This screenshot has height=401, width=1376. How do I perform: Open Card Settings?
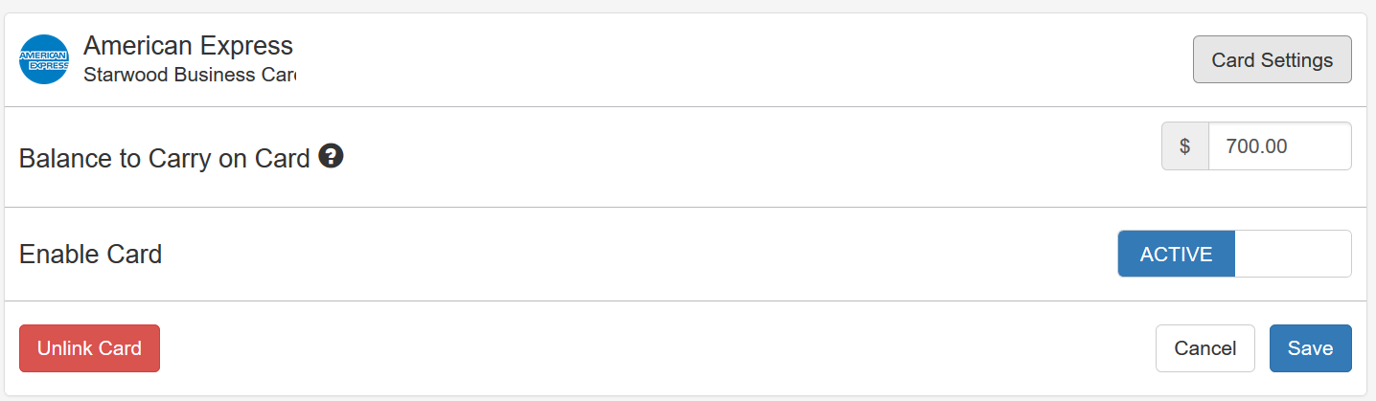(1272, 59)
